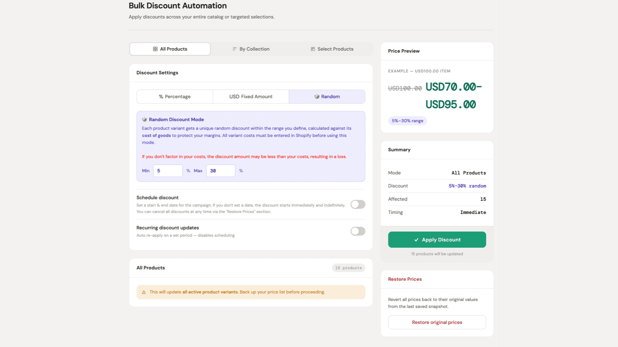The width and height of the screenshot is (618, 347).
Task: Click Restore original prices button
Action: [x=437, y=322]
